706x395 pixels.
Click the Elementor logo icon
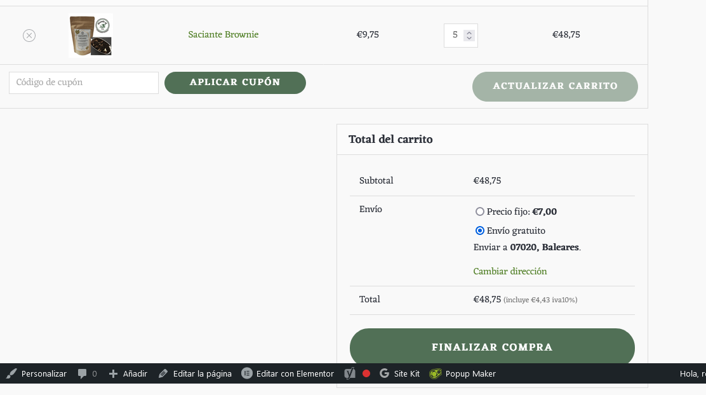[x=247, y=373]
